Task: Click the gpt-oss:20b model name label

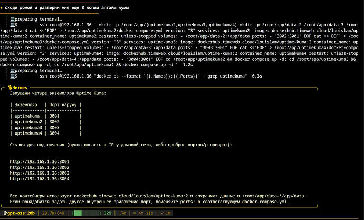Action: pos(21,213)
